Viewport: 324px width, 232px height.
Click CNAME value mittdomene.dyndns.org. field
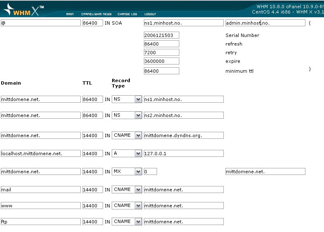[184, 136]
